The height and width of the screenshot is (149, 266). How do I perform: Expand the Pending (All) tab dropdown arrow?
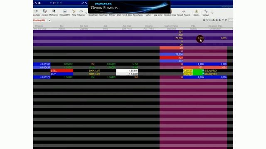(x=49, y=20)
